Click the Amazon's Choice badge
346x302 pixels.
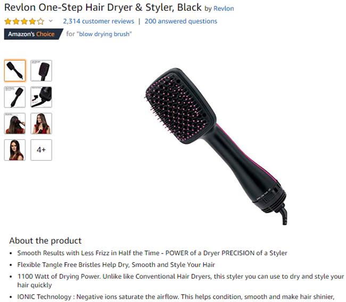pyautogui.click(x=34, y=34)
